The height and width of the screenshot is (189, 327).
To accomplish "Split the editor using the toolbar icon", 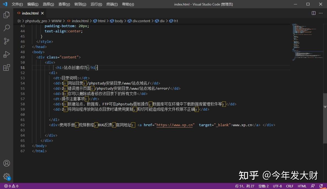I will [313, 13].
